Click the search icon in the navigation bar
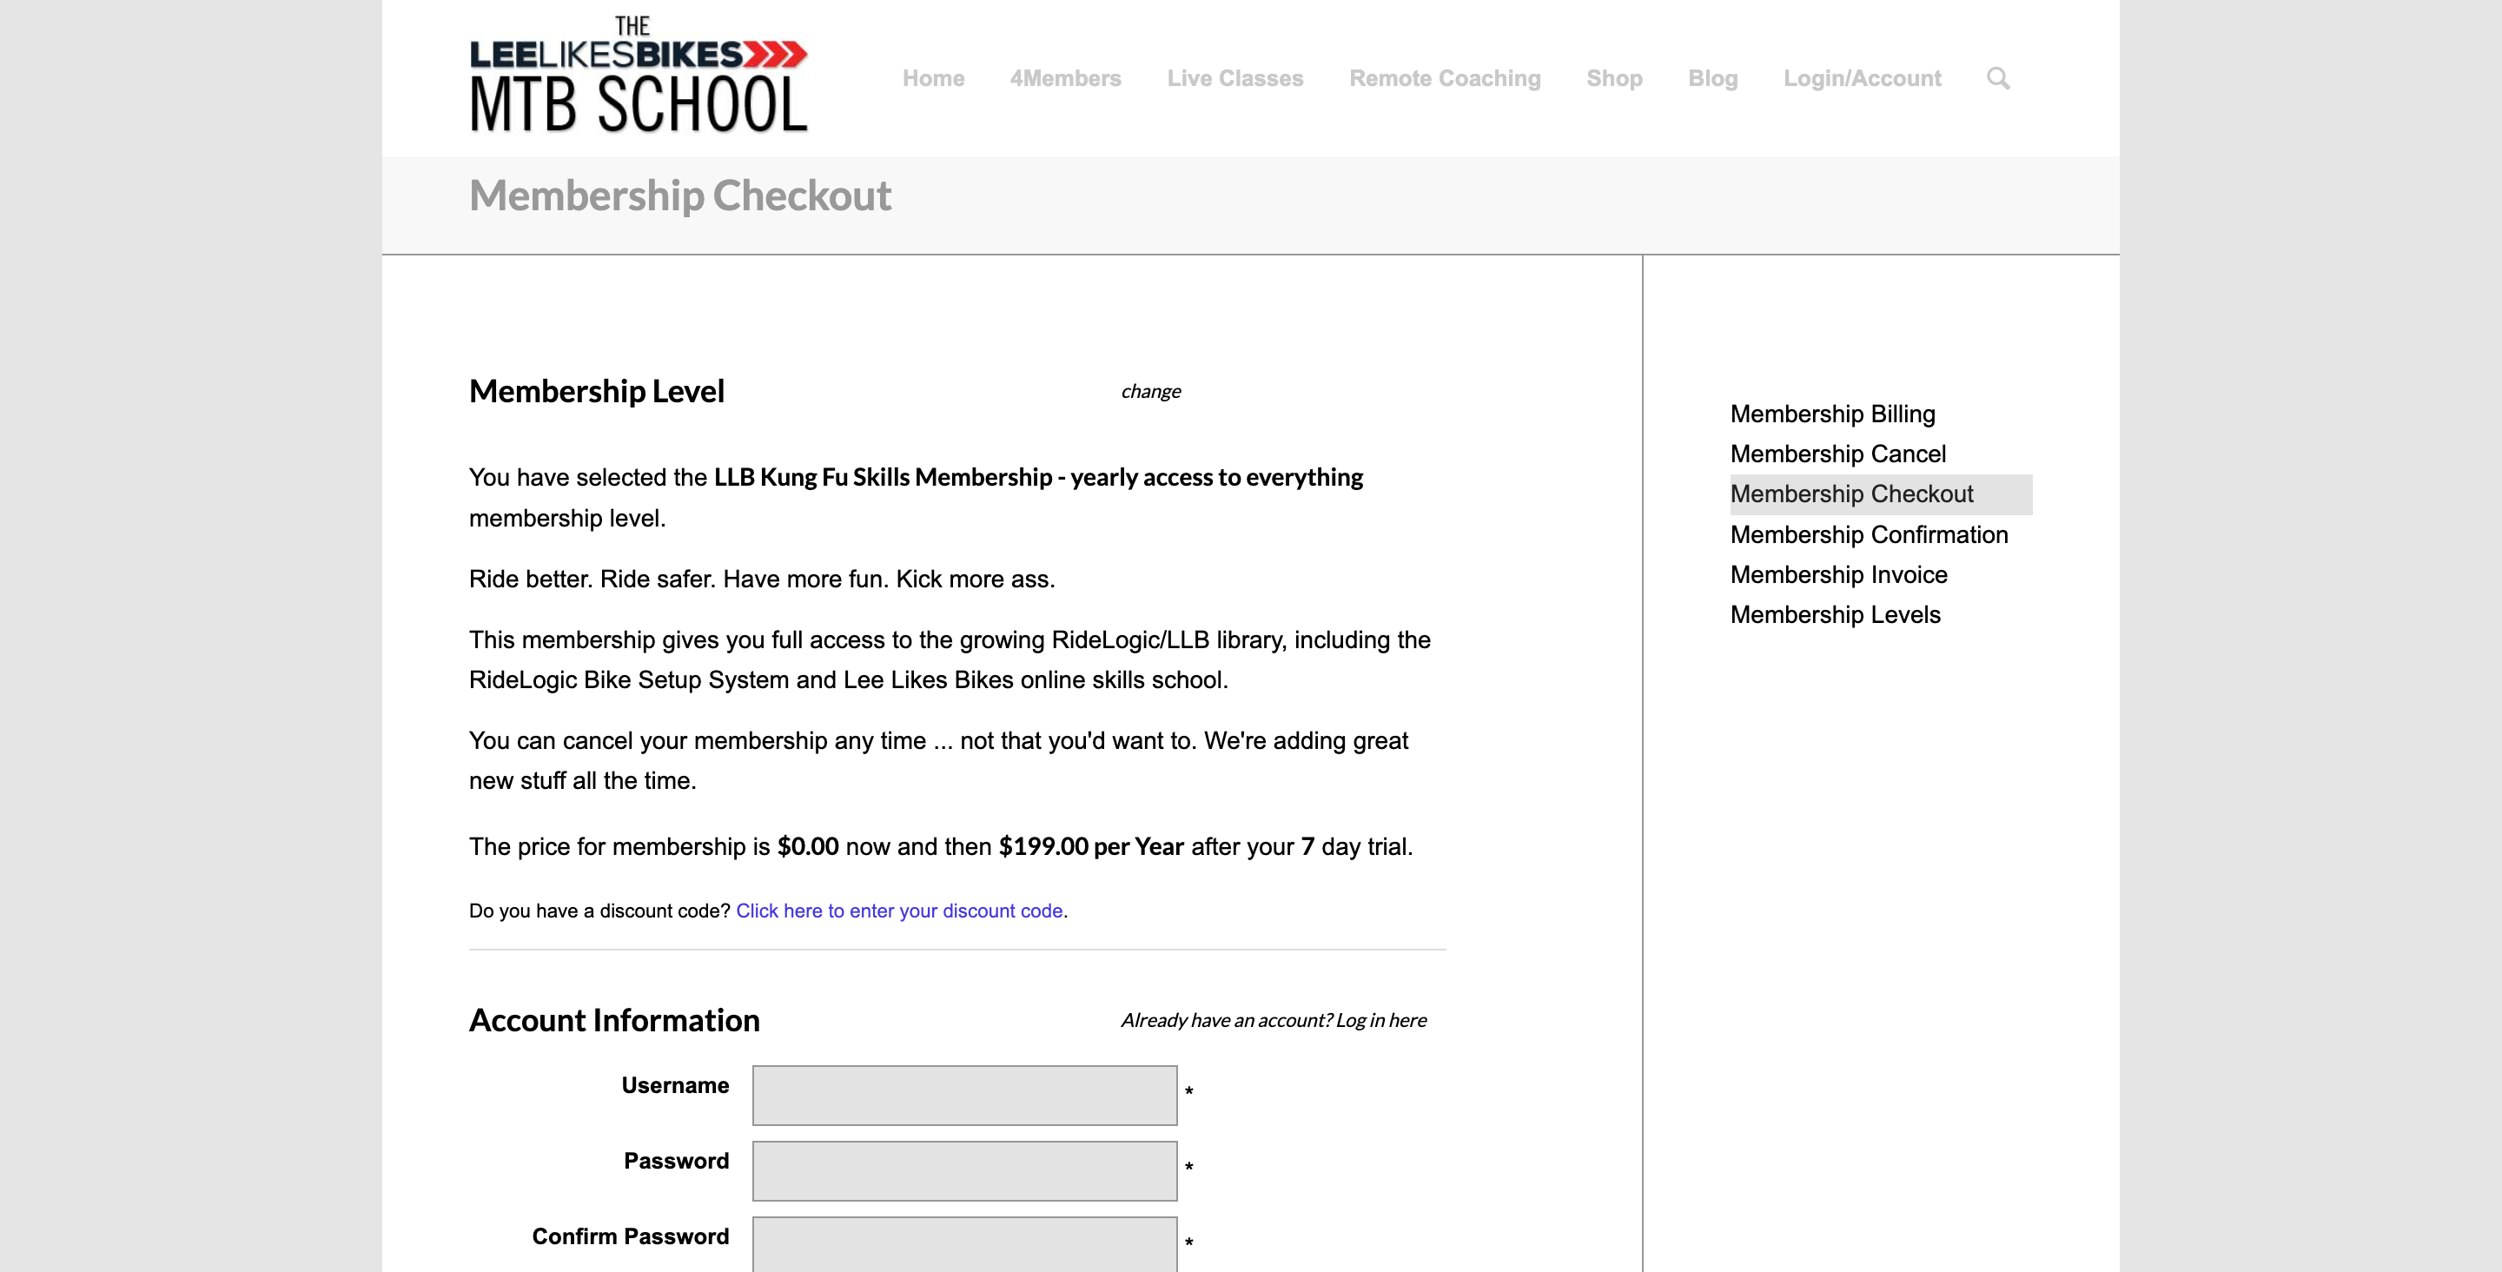 [x=1998, y=78]
